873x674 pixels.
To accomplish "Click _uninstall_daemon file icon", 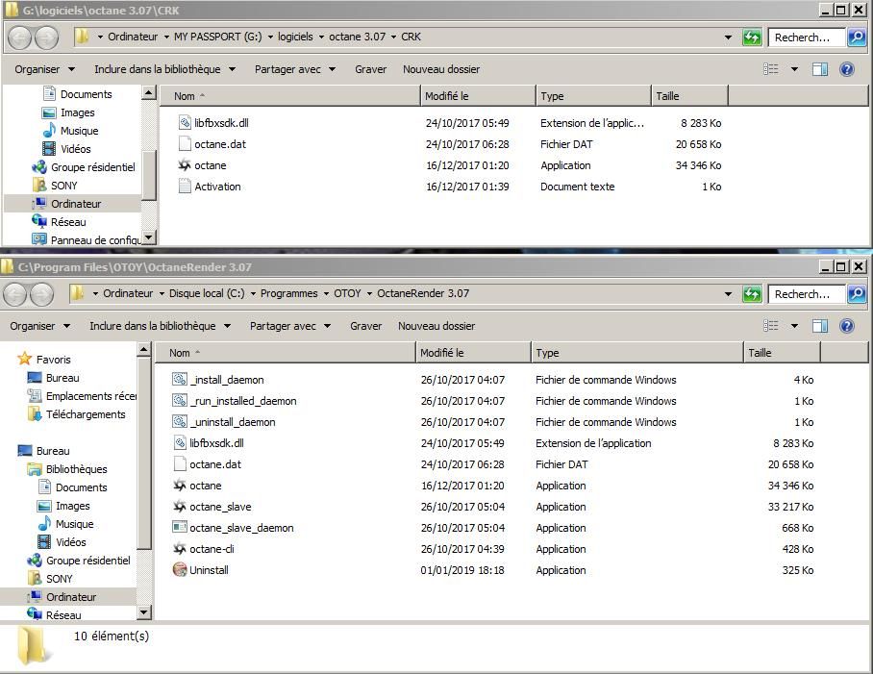I will 179,422.
